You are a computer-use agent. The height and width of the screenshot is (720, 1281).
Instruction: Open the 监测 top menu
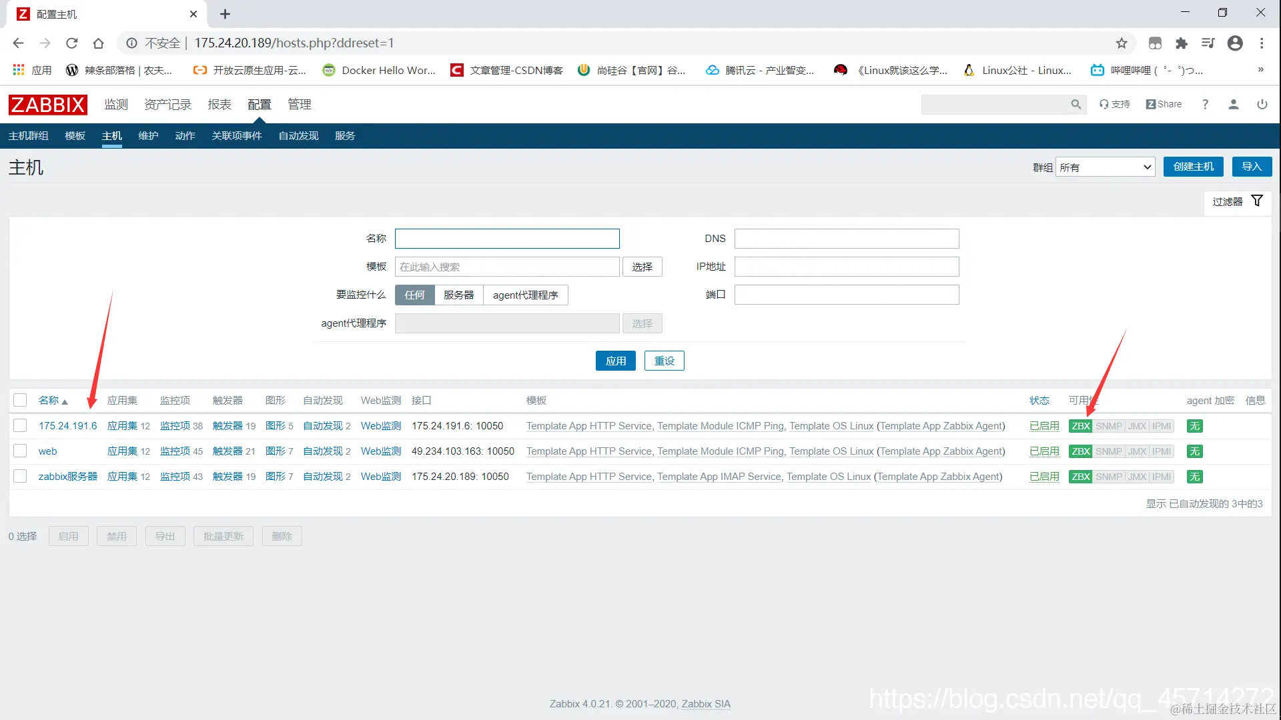[x=116, y=105]
